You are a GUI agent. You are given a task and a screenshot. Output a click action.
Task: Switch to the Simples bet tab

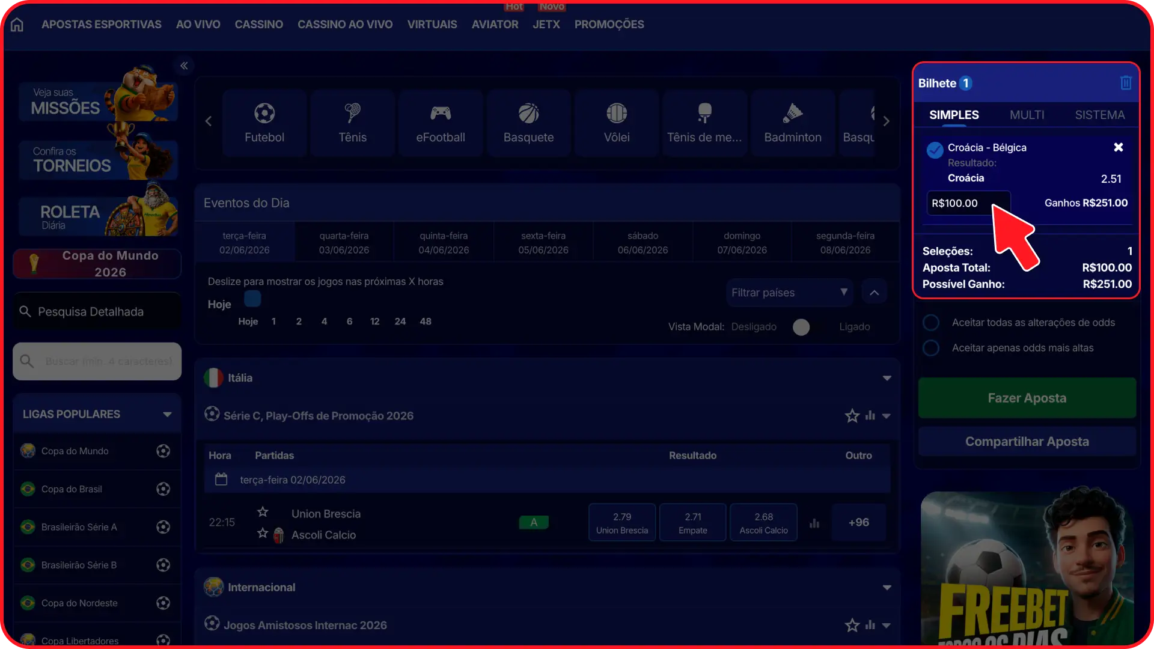(954, 115)
